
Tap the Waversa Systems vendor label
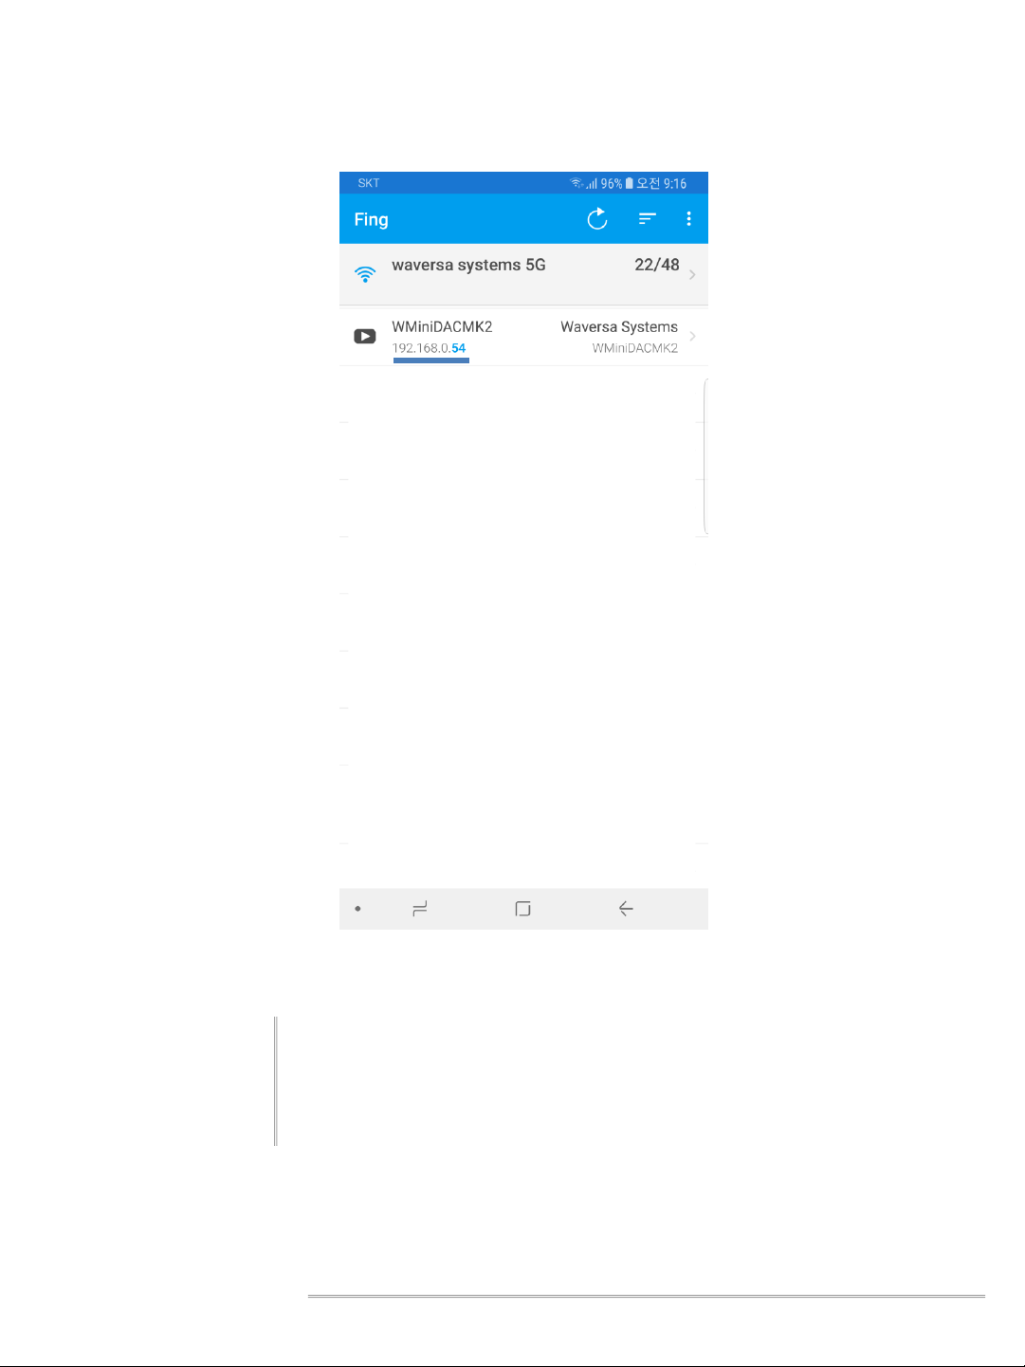(x=619, y=326)
